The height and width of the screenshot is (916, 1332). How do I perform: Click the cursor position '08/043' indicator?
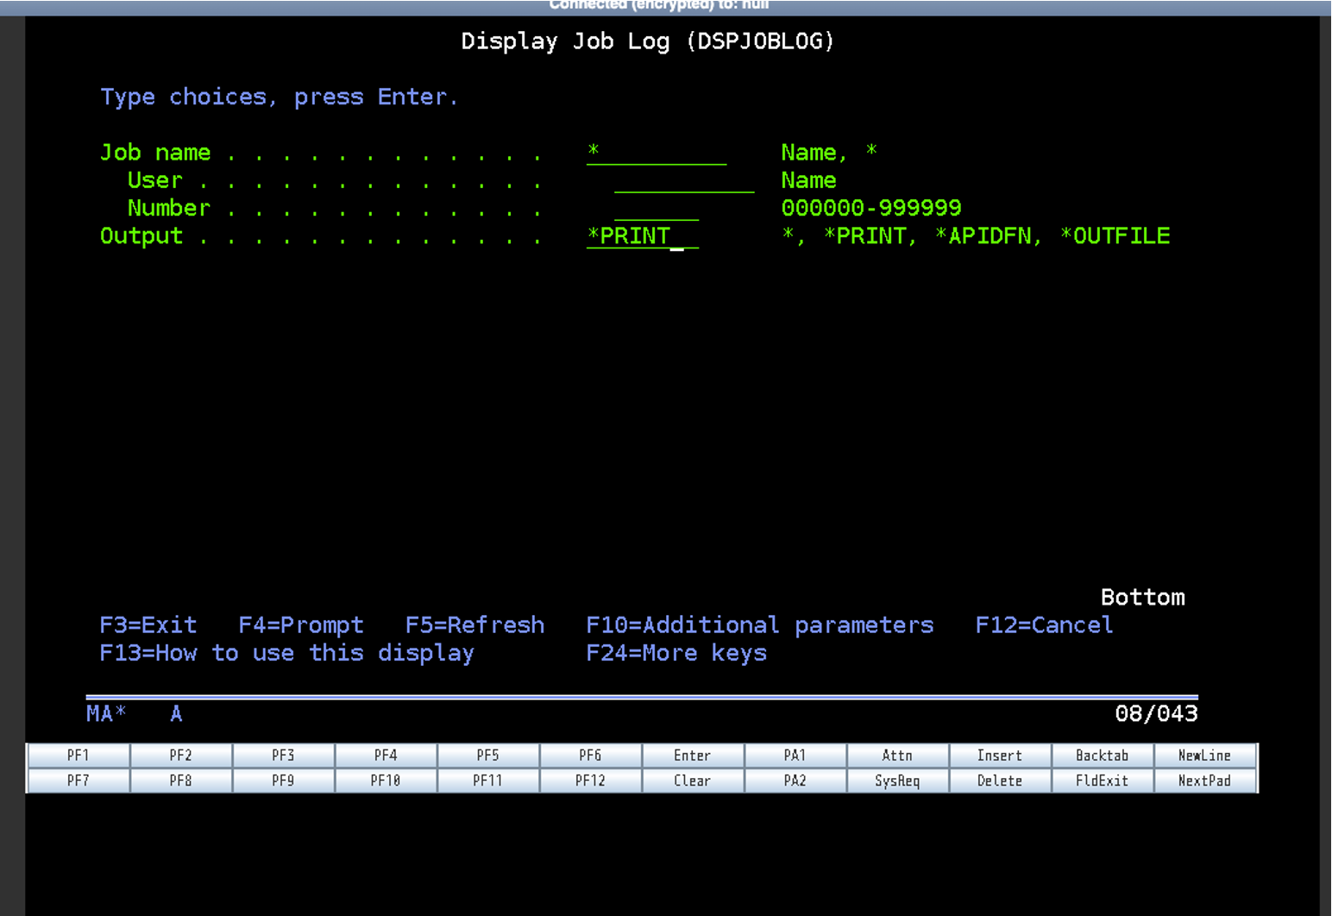1156,713
